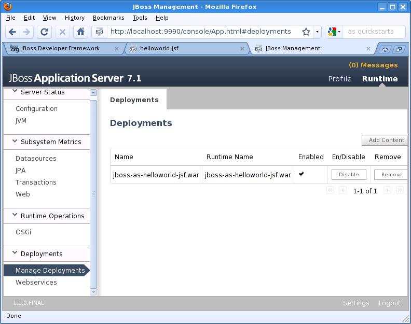
Task: Click the search box with 'as quickstarts'
Action: click(x=374, y=32)
